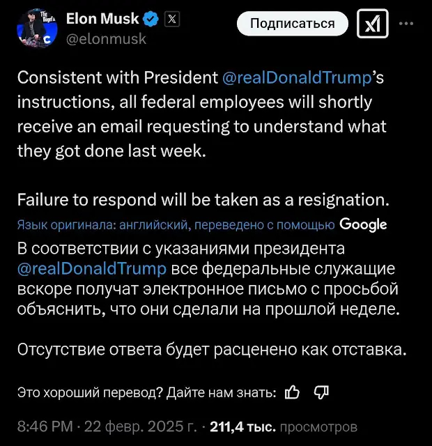Click the Elon Musk display name
This screenshot has width=432, height=446.
click(102, 20)
